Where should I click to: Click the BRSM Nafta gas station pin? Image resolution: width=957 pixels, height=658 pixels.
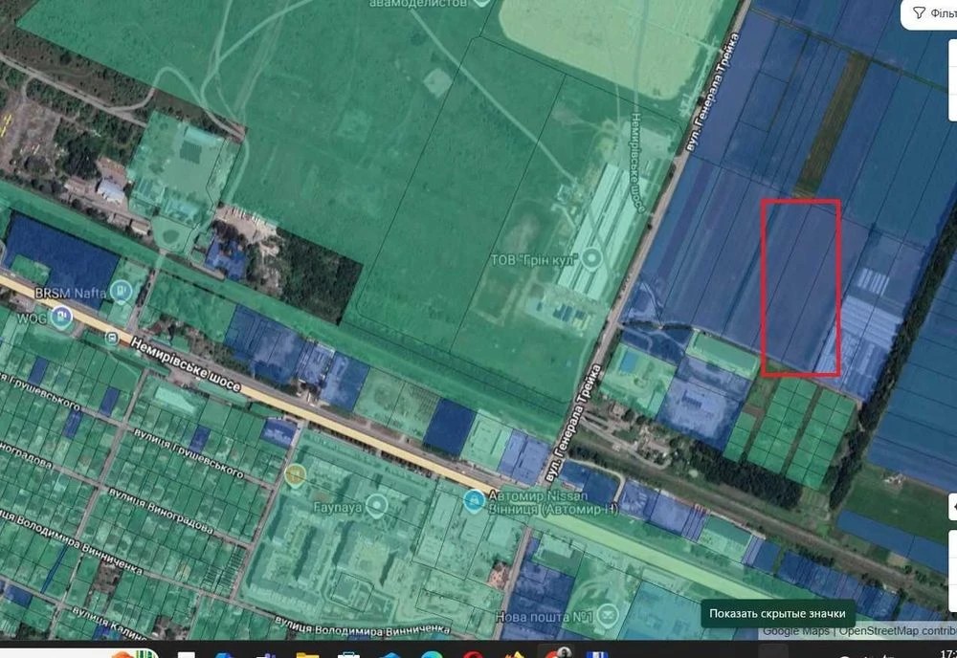click(122, 292)
